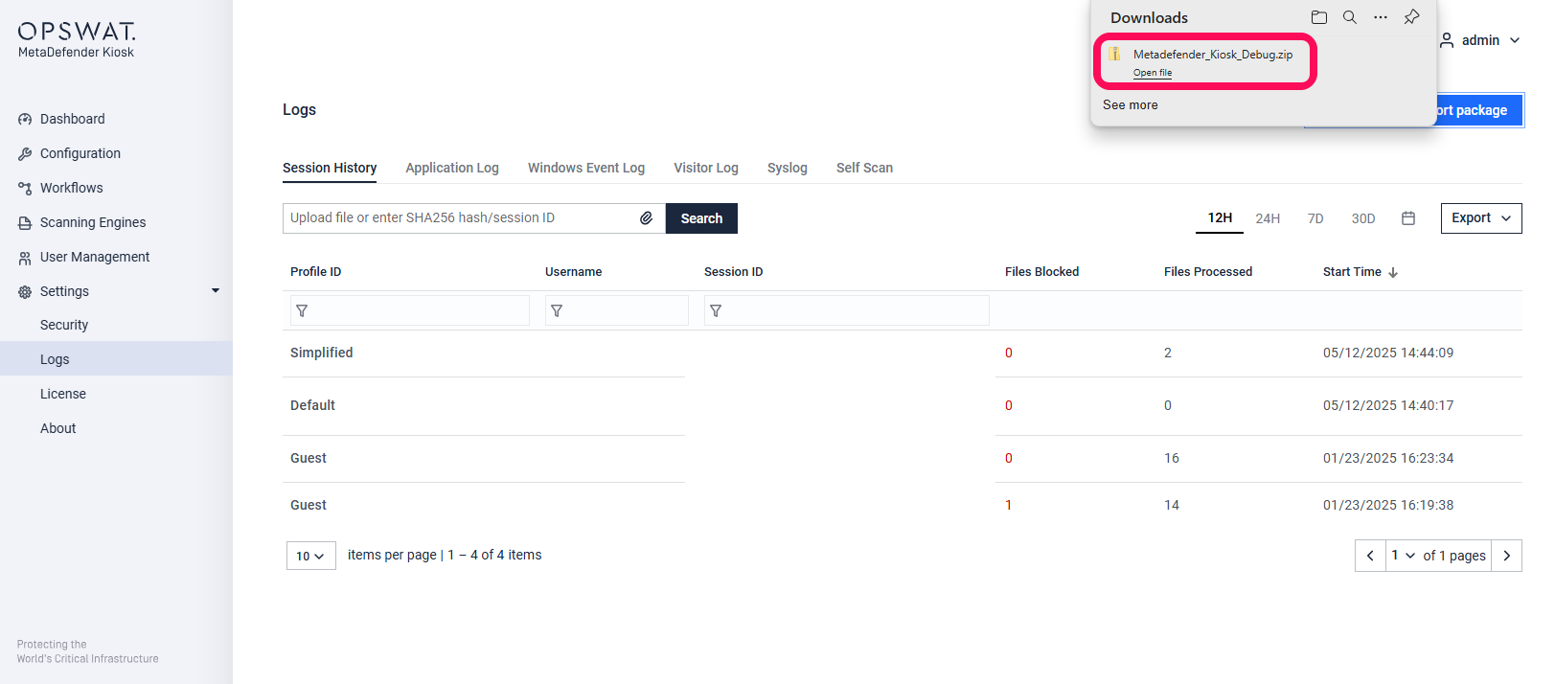Viewport: 1555px width, 684px height.
Task: Click the Files Processed column header
Action: [1208, 272]
